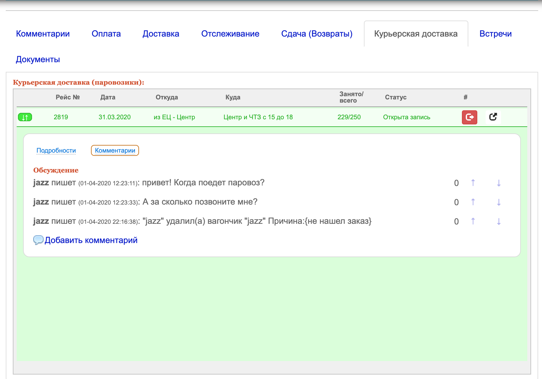Open the Встречи tab
Viewport: 542px width, 379px height.
pos(496,34)
